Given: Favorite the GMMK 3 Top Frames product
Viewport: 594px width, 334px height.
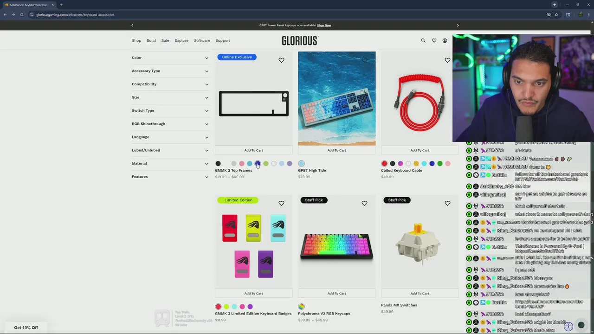Looking at the screenshot, I should pyautogui.click(x=281, y=60).
